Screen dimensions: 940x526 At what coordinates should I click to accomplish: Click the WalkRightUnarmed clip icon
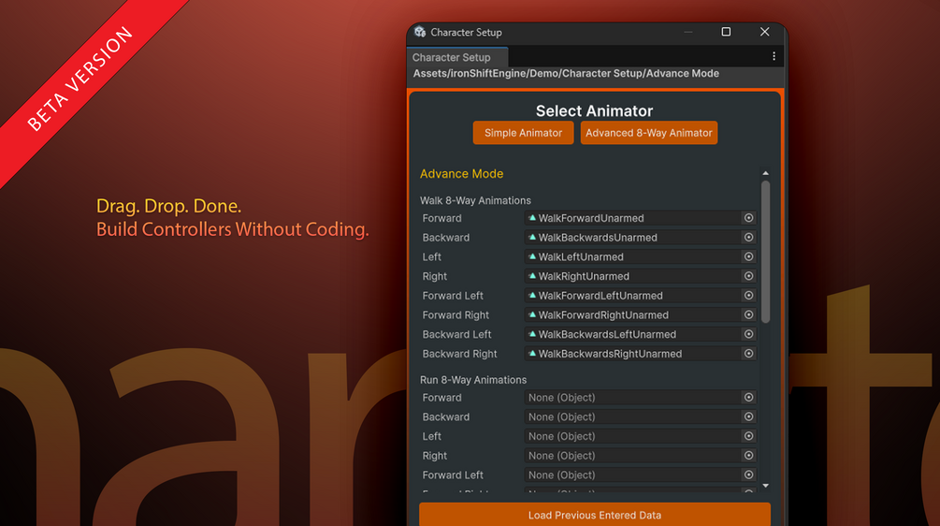tap(532, 276)
